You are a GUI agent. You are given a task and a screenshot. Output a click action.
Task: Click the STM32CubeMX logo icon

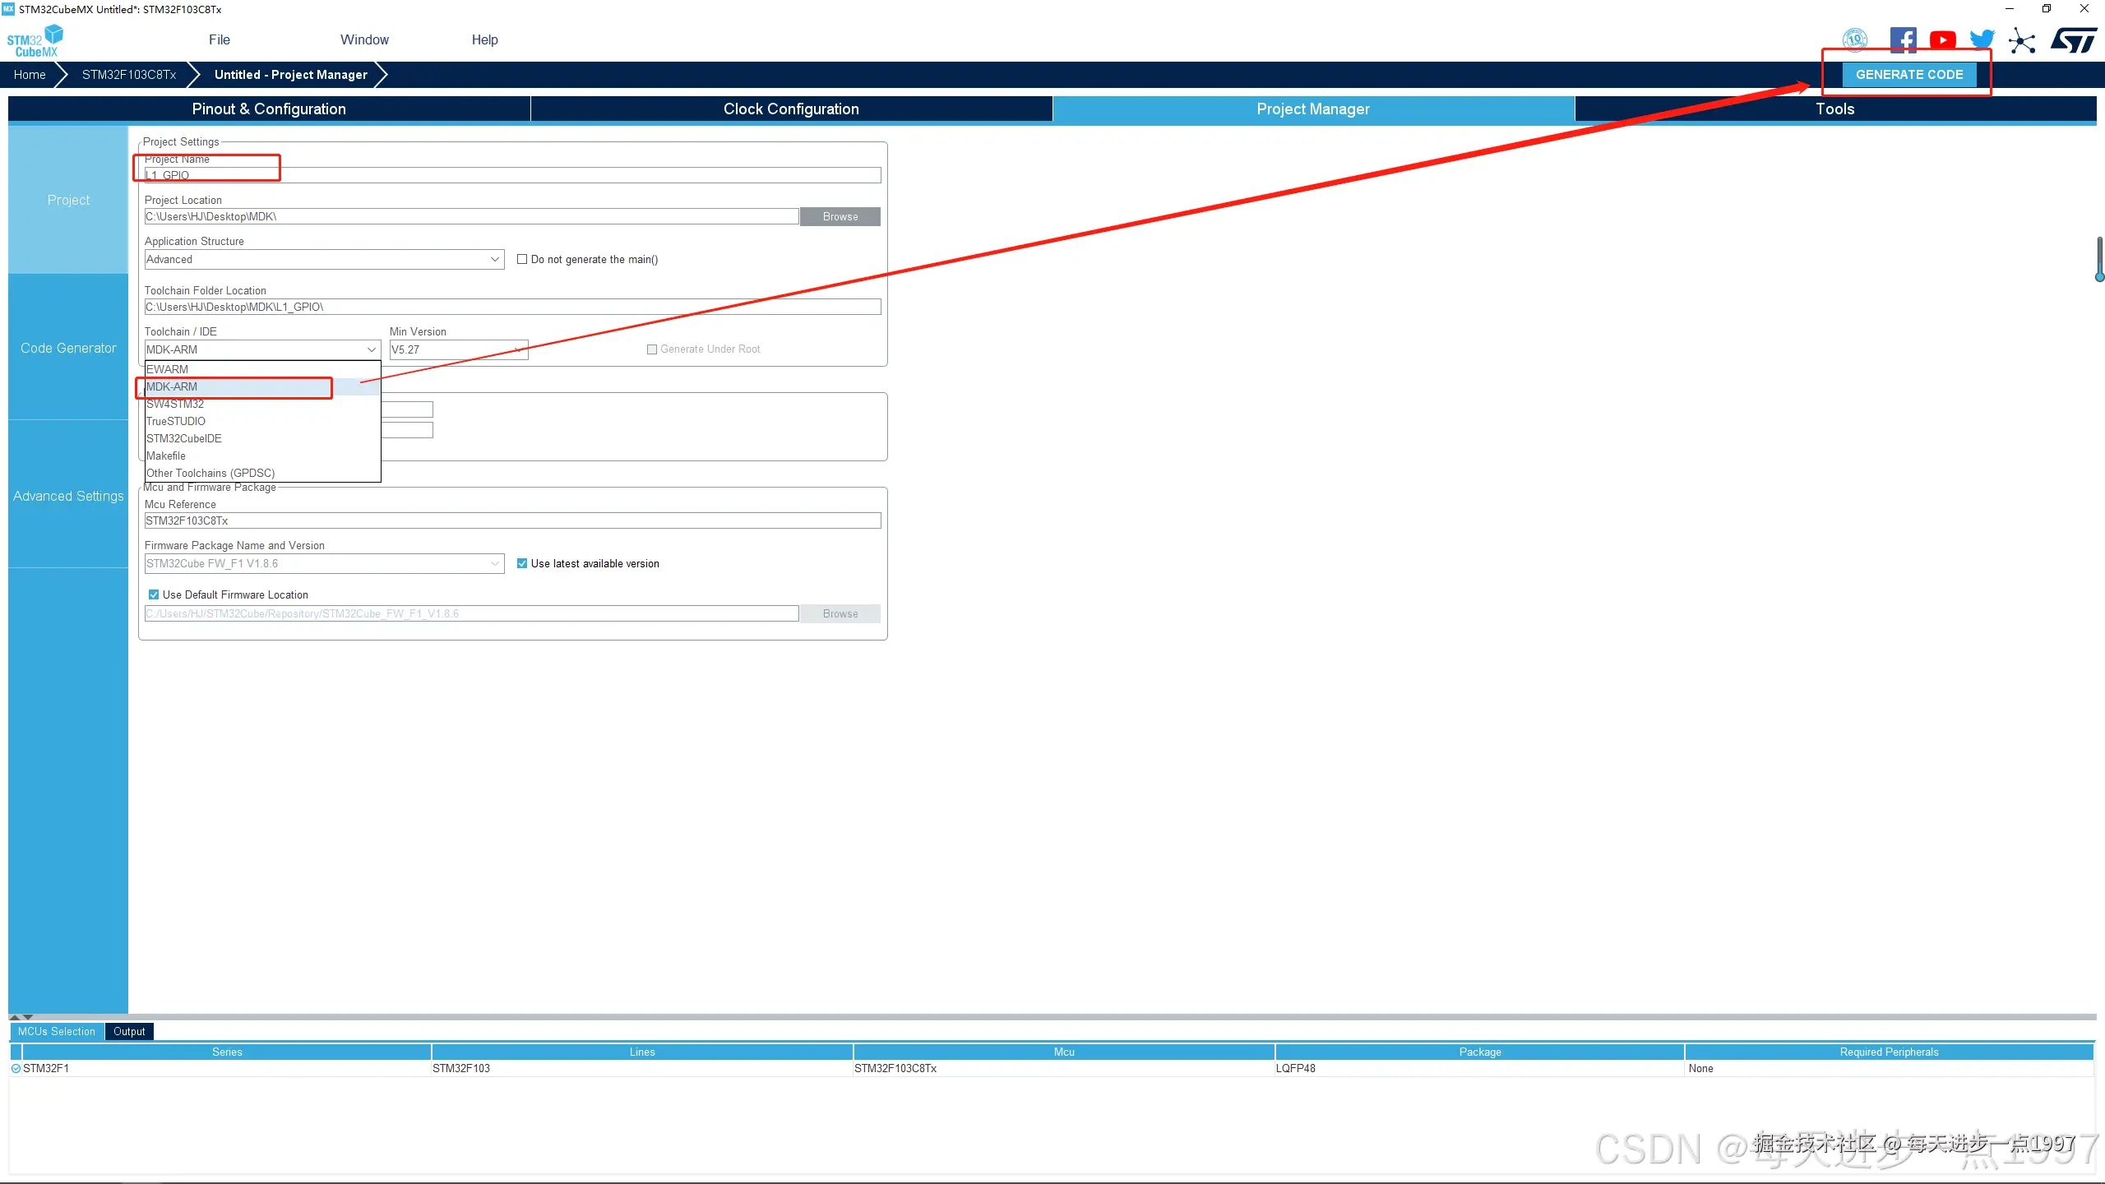(x=35, y=41)
